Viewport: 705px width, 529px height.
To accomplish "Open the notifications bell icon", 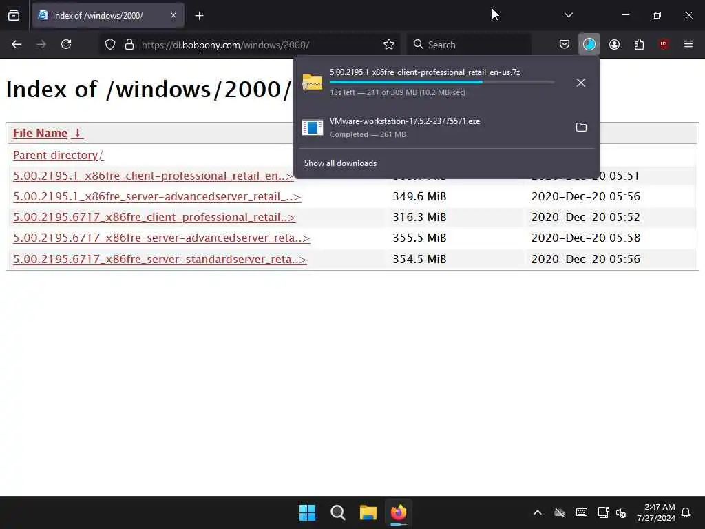I will 686,512.
